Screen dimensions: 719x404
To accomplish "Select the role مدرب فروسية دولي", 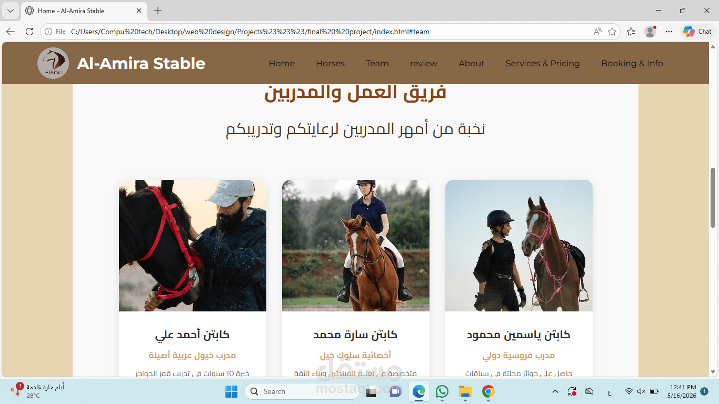I will [519, 356].
